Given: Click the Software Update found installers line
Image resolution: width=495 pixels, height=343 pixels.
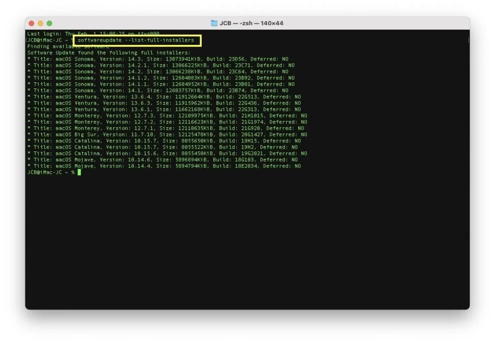Looking at the screenshot, I should [x=109, y=53].
